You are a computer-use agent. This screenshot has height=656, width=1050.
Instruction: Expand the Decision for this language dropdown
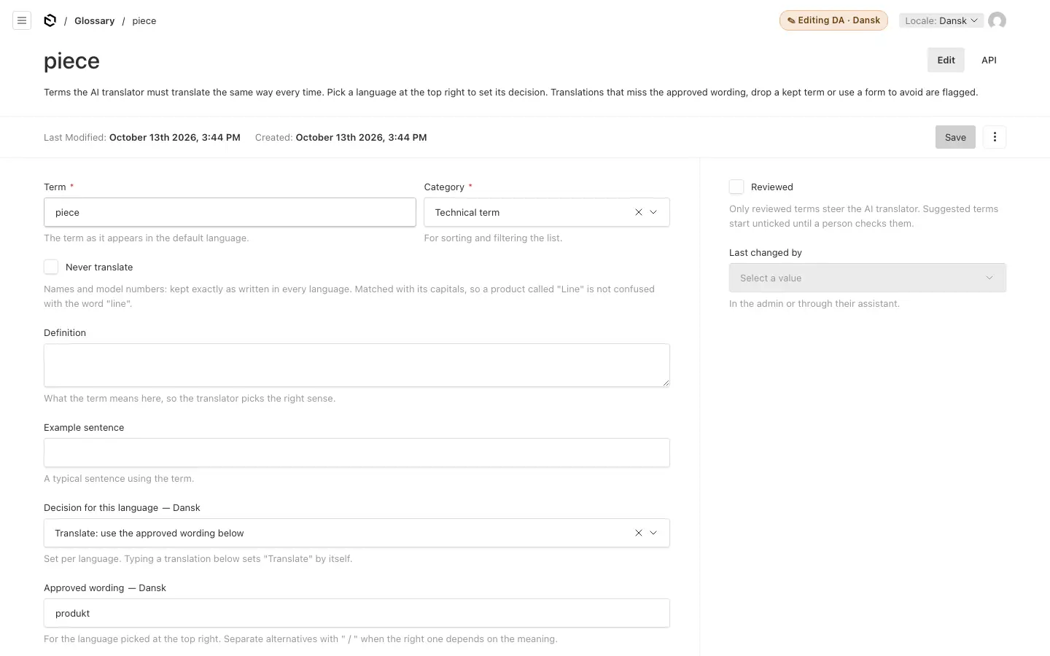point(653,533)
